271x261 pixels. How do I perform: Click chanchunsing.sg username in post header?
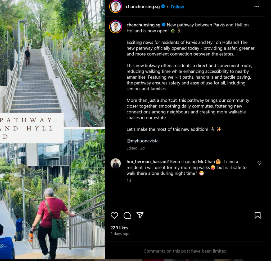click(143, 7)
